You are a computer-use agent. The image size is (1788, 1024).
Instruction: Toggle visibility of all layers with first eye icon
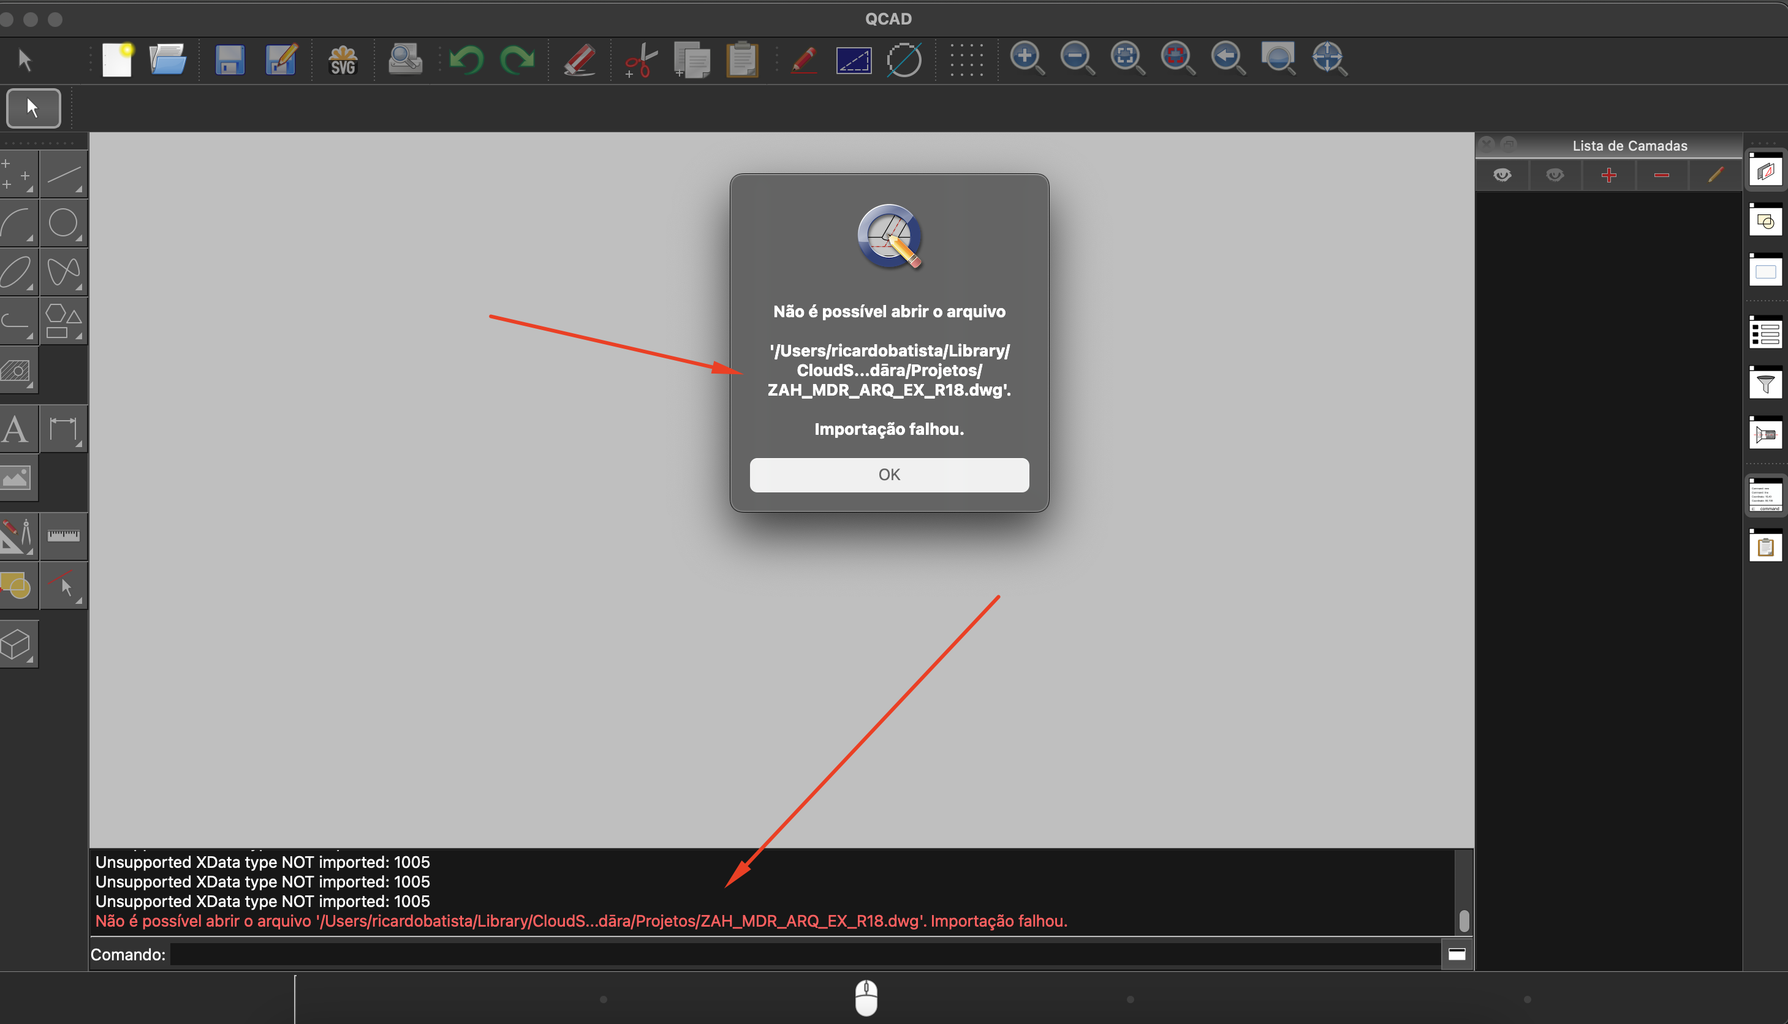(1503, 175)
